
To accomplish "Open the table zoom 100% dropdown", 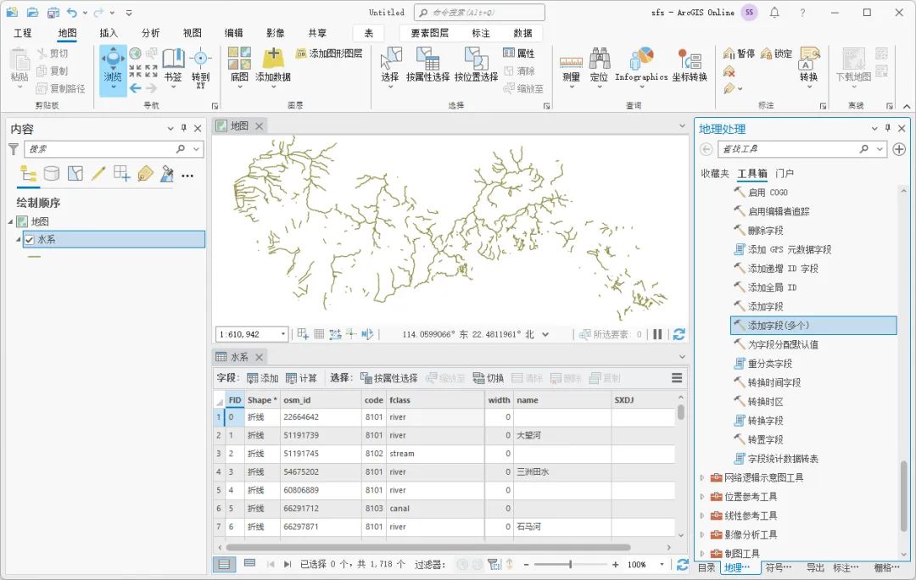I will coord(662,564).
